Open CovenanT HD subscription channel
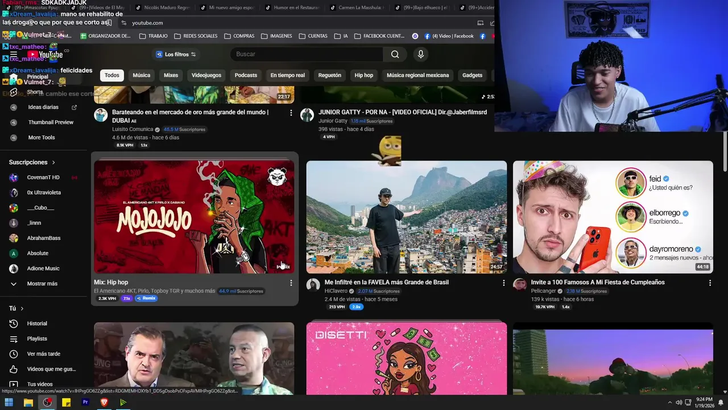The image size is (728, 410). click(x=42, y=178)
